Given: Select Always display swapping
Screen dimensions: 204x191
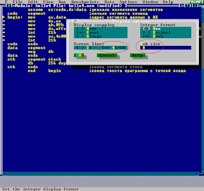Looking at the screenshot, I should pyautogui.click(x=89, y=36).
